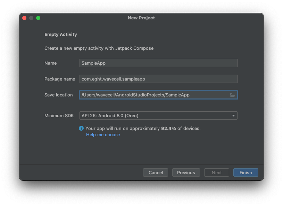Create the project with the Finish button
This screenshot has width=283, height=206.
[245, 172]
